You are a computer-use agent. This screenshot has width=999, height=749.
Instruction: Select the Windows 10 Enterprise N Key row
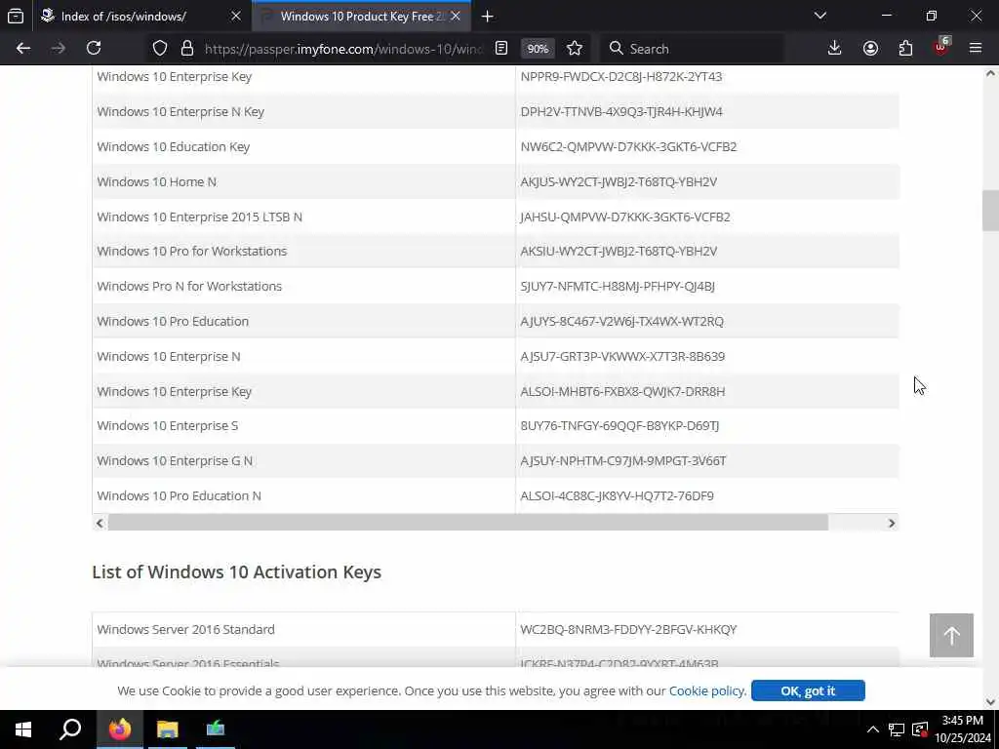pyautogui.click(x=496, y=111)
